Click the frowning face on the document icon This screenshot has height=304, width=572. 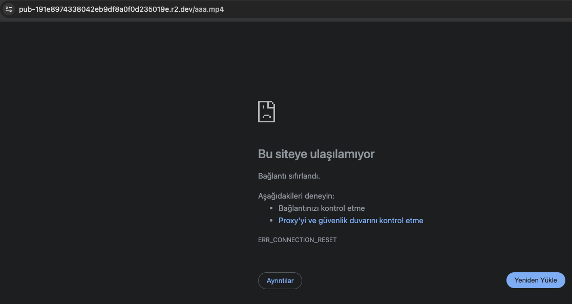click(266, 114)
